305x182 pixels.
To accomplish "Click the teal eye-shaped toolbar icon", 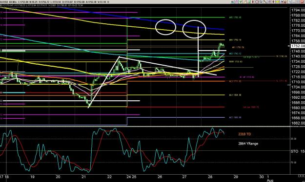I will (x=232, y=2).
